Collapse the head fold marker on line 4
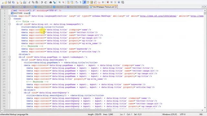207x116 pixels. (9, 19)
